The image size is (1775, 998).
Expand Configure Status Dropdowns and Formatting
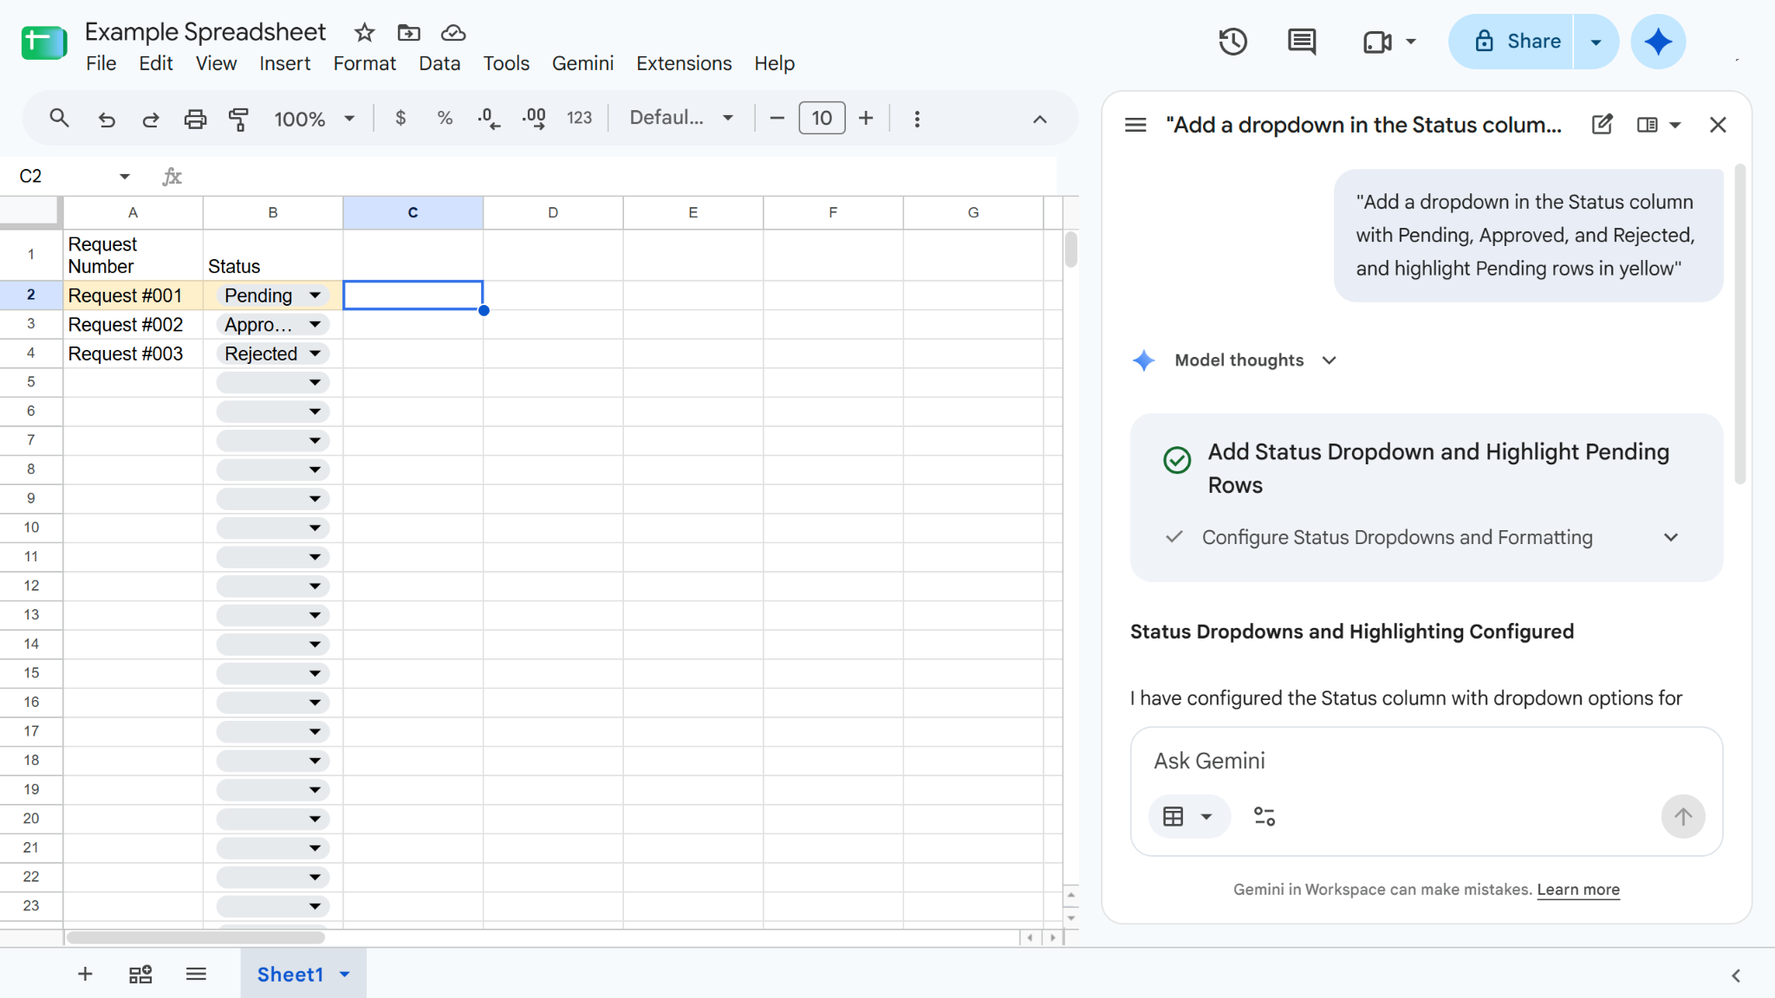click(x=1671, y=537)
